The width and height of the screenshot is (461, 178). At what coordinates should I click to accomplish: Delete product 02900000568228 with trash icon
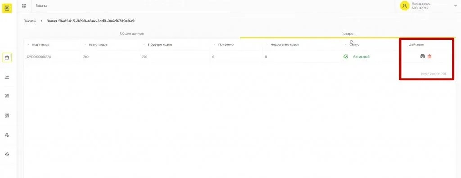429,56
